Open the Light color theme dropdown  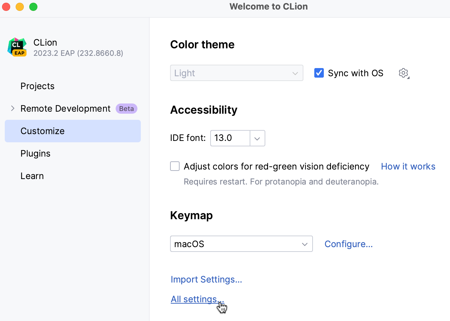237,73
